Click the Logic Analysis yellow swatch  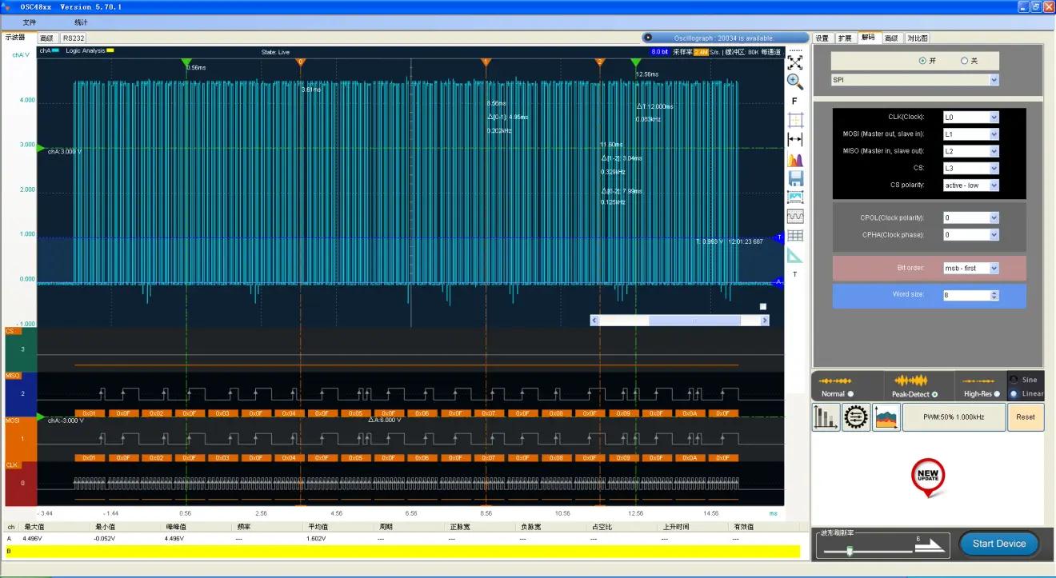pos(110,50)
